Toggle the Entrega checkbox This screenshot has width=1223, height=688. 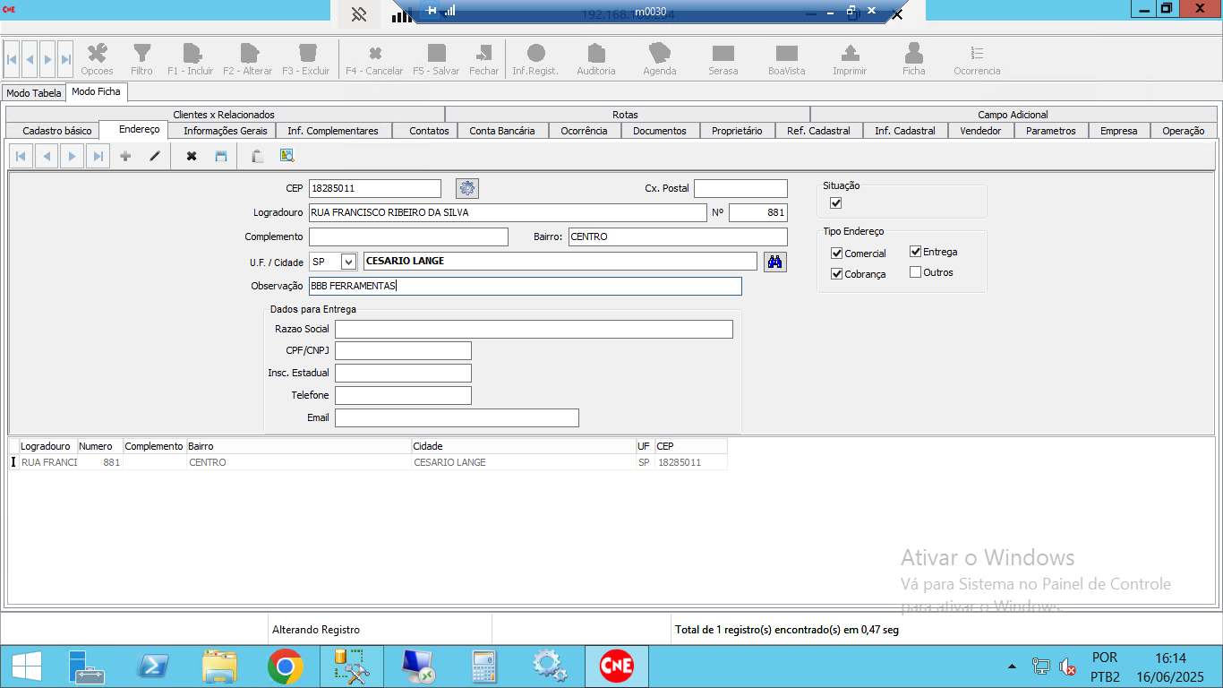(916, 252)
